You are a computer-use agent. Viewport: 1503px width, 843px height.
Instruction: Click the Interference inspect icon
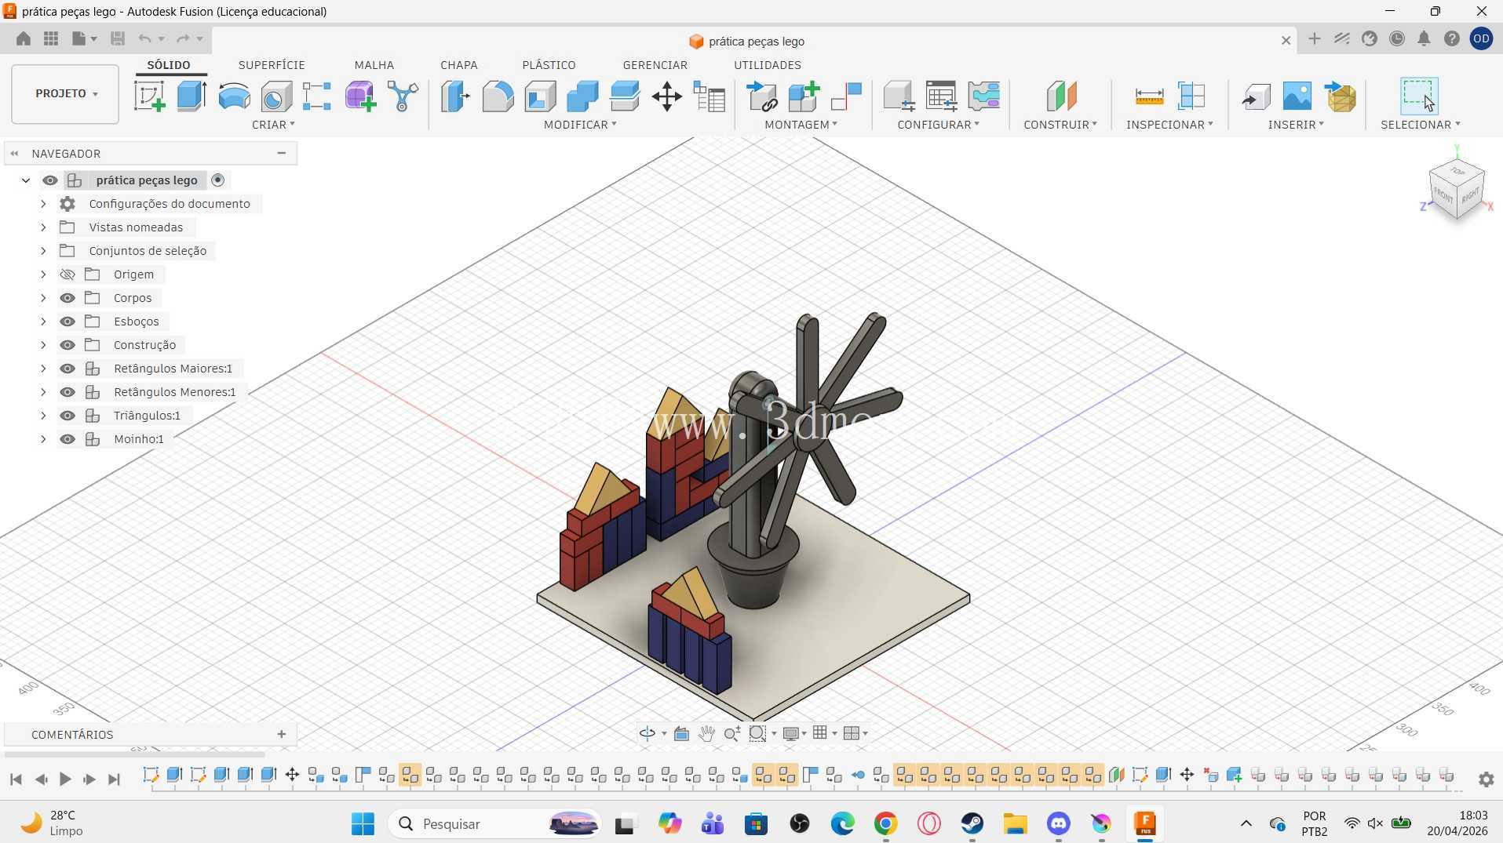(1191, 96)
